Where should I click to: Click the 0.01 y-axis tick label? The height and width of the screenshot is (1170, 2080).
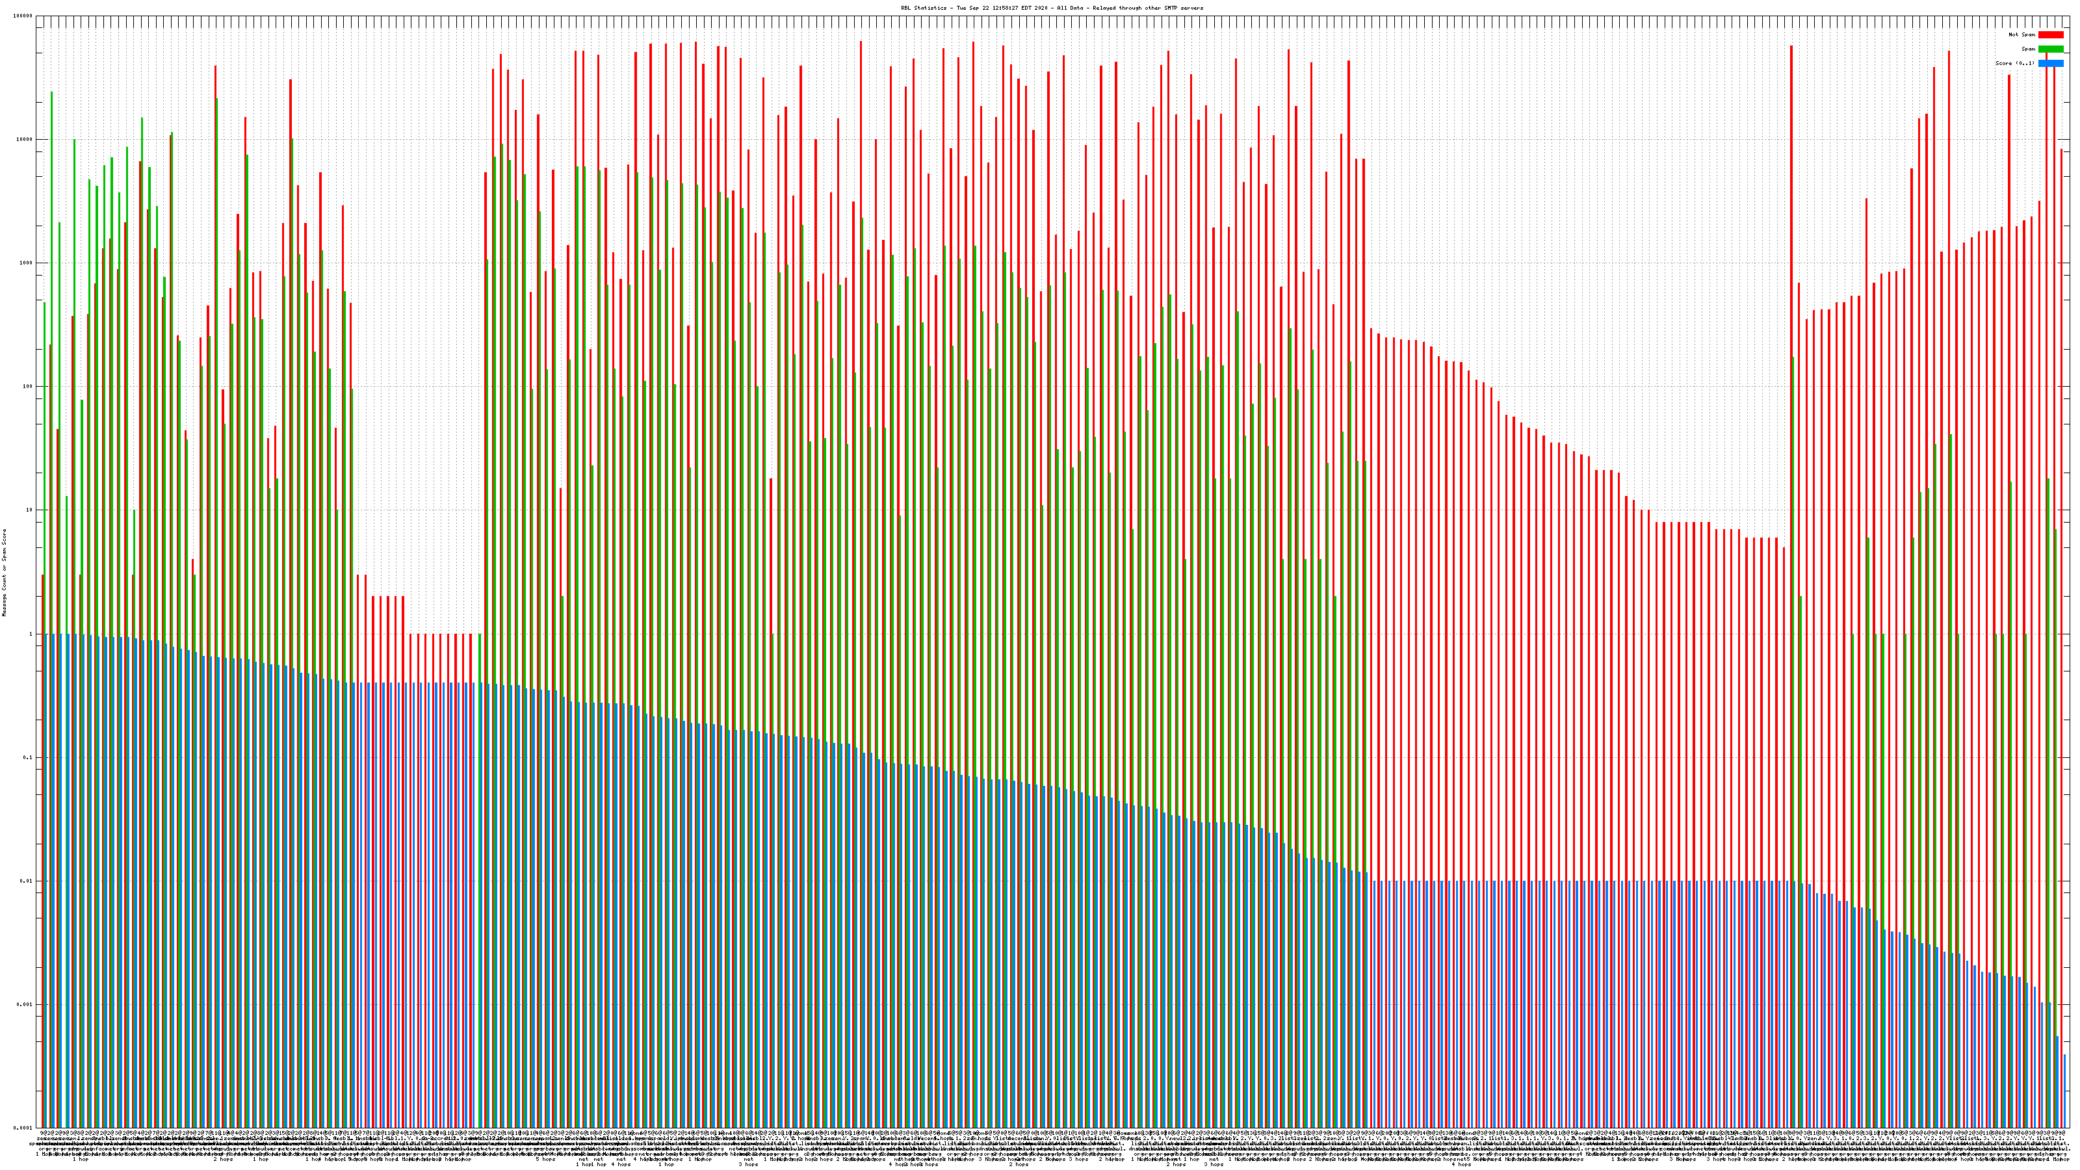pyautogui.click(x=27, y=881)
